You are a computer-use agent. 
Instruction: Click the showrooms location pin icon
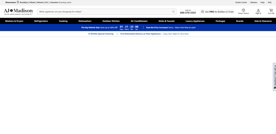pos(18,2)
